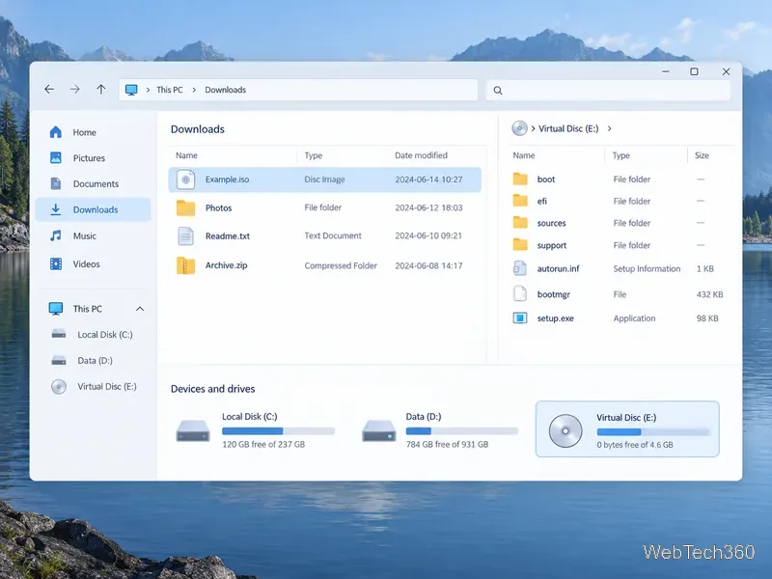The width and height of the screenshot is (772, 579).
Task: Sort Downloads by Date modified column
Action: click(x=421, y=155)
